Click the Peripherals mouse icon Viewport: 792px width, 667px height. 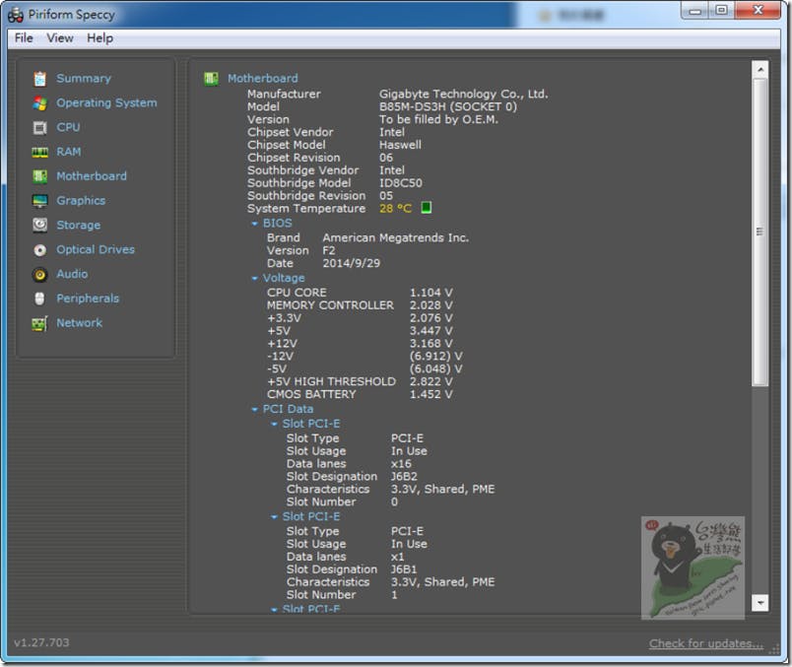click(40, 299)
